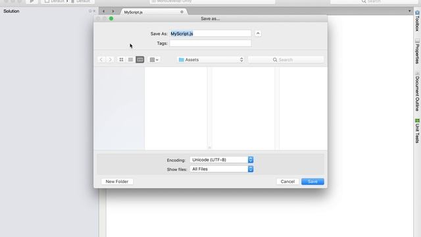Open the Encoding Unicode (UTF-8) dropdown
This screenshot has height=237, width=421.
coord(222,159)
